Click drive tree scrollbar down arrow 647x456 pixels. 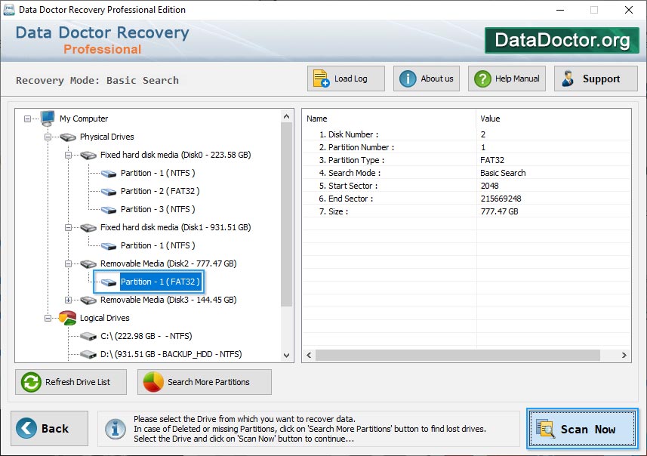pos(287,356)
